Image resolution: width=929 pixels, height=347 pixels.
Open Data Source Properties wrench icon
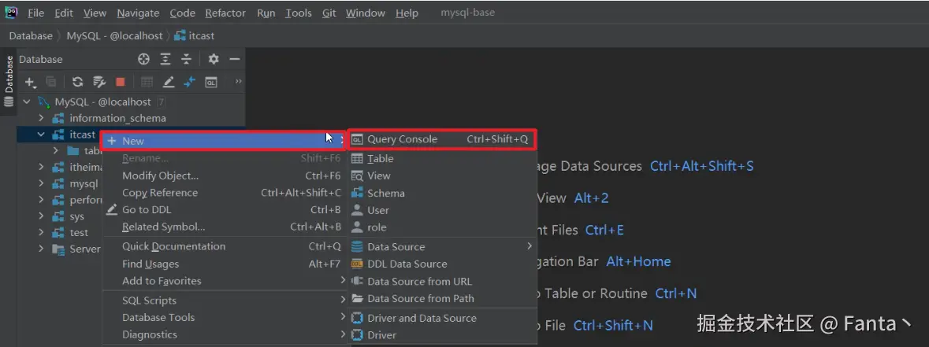point(99,82)
